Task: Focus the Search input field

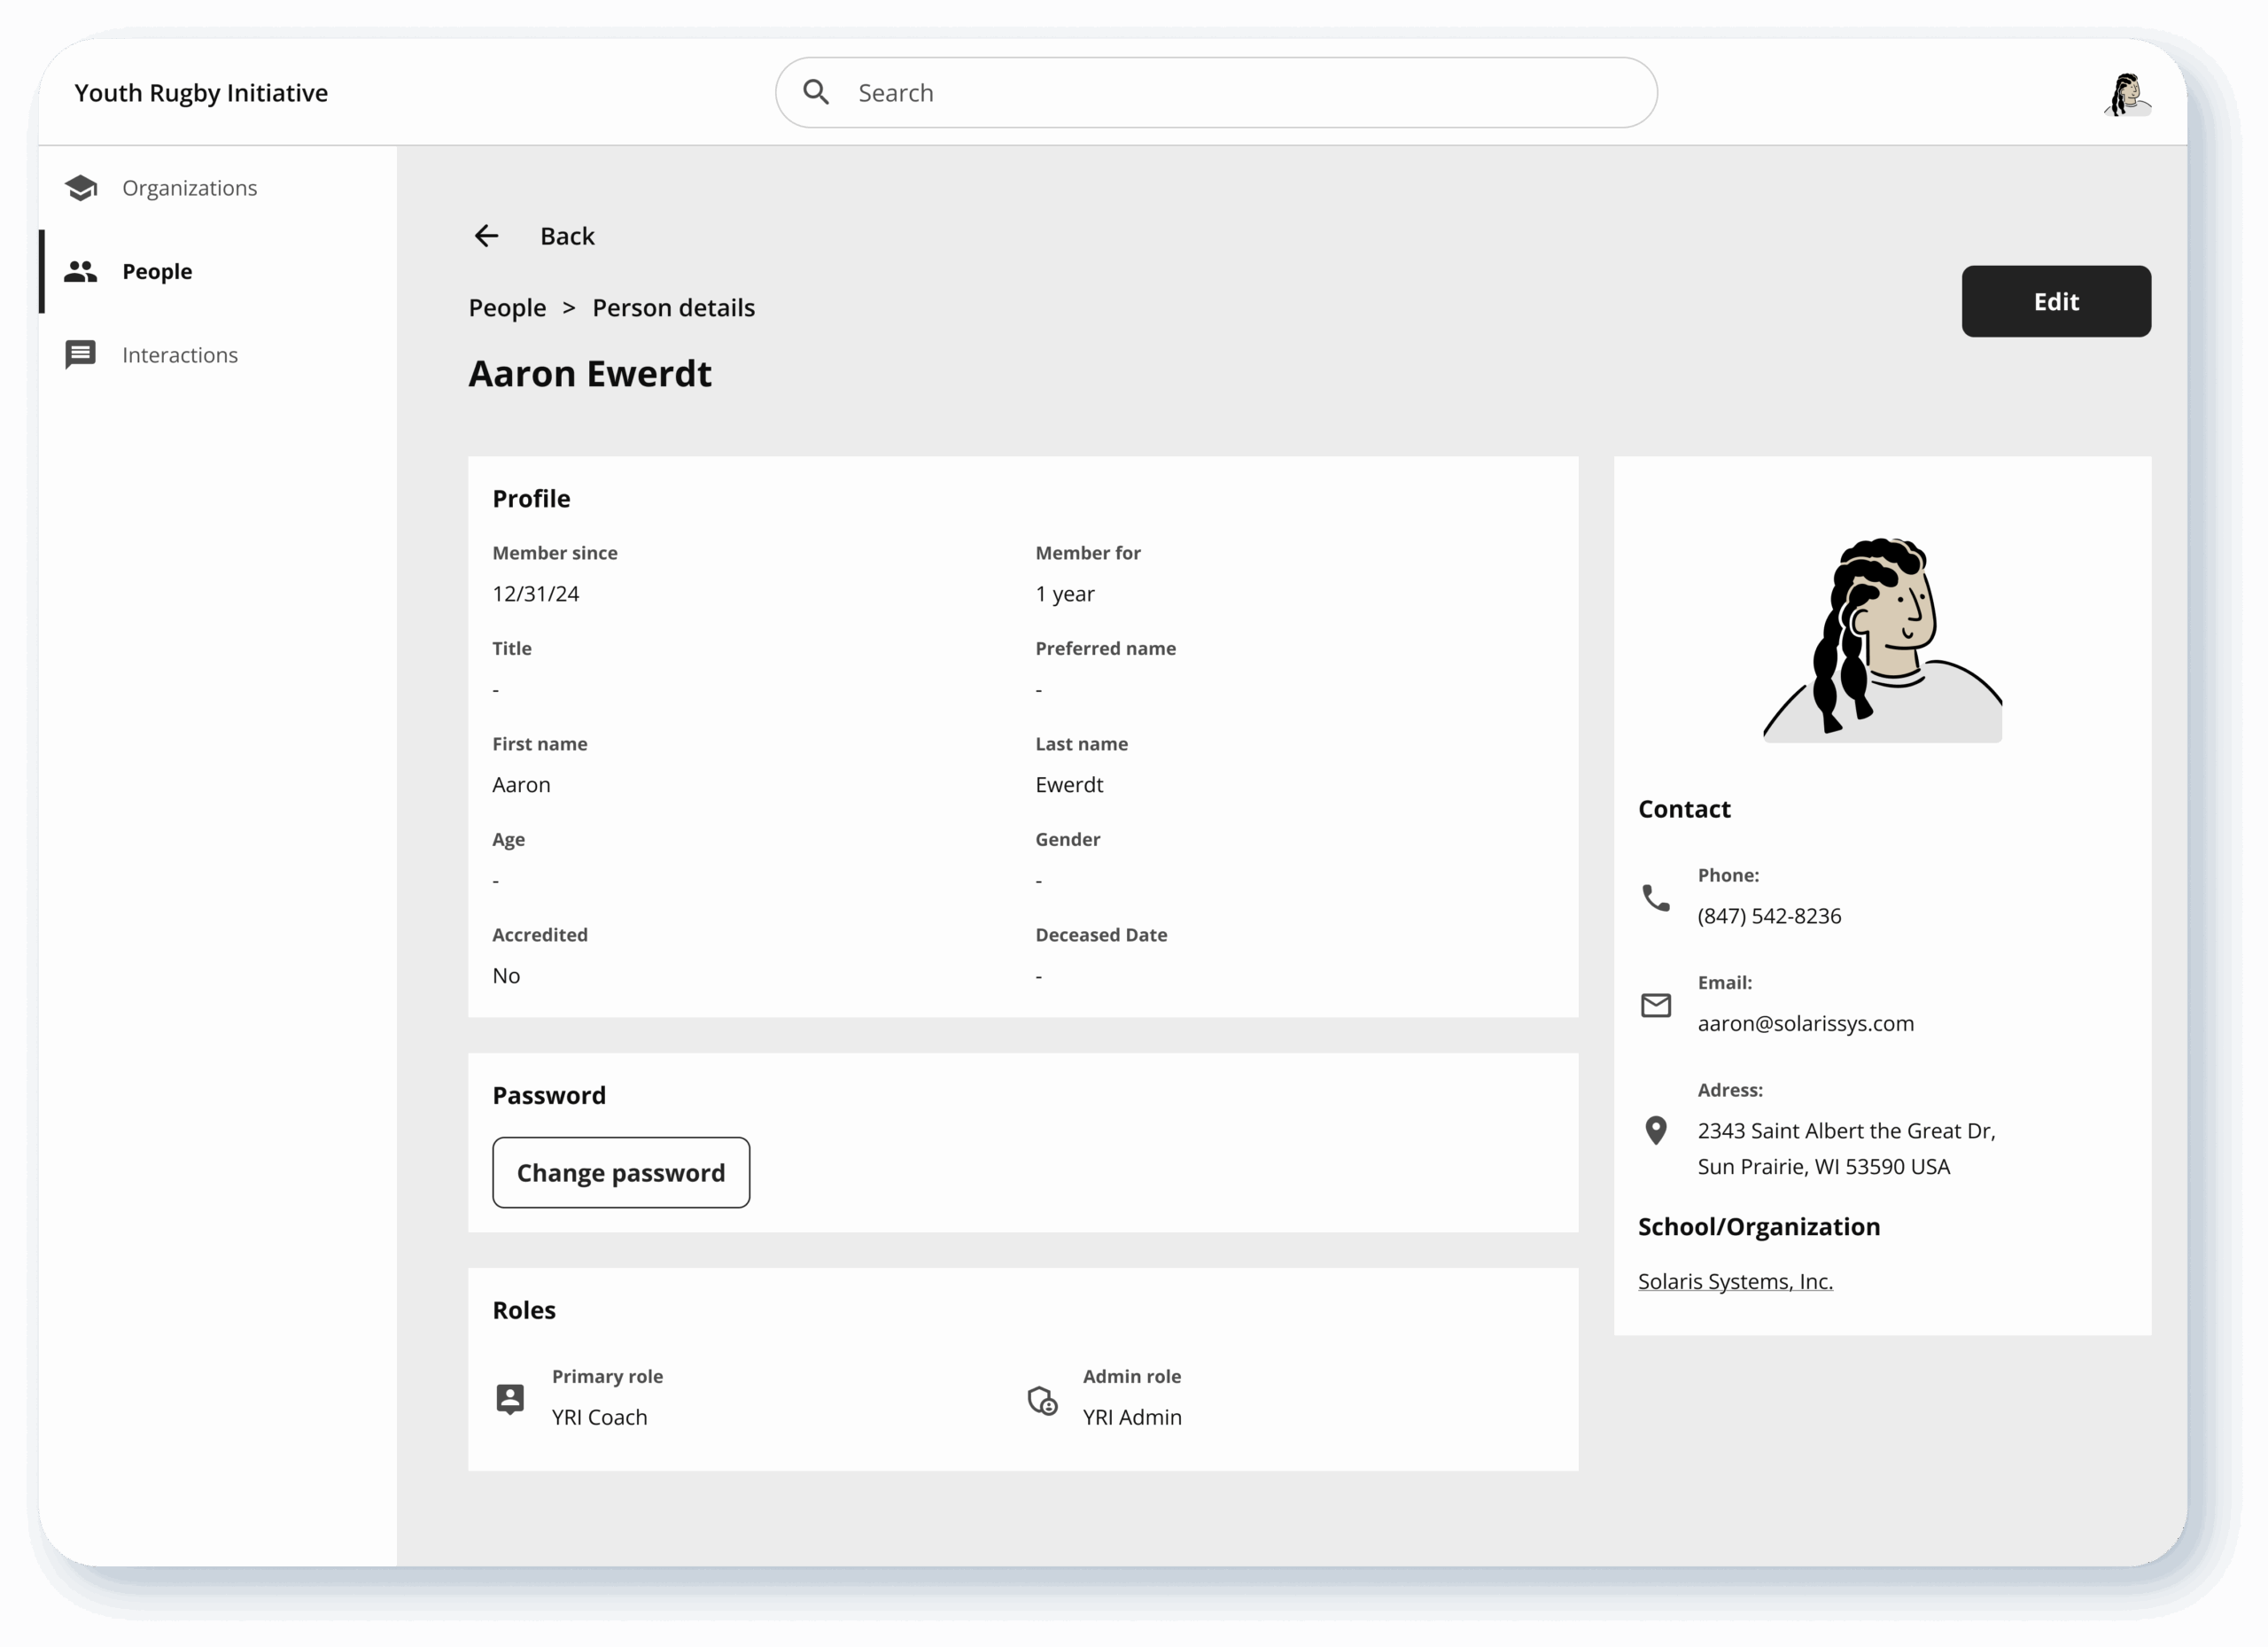Action: click(1240, 93)
